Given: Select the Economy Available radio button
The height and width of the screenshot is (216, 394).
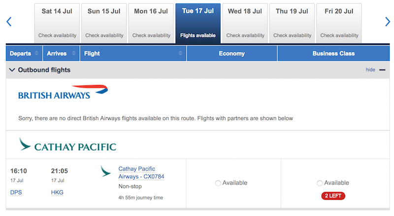Looking at the screenshot, I should point(218,183).
